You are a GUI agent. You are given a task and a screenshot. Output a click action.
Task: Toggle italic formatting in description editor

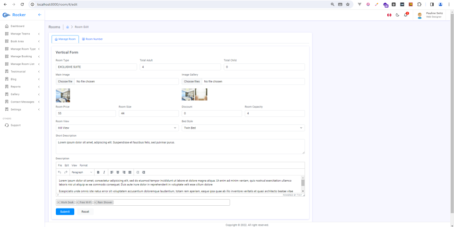click(104, 172)
